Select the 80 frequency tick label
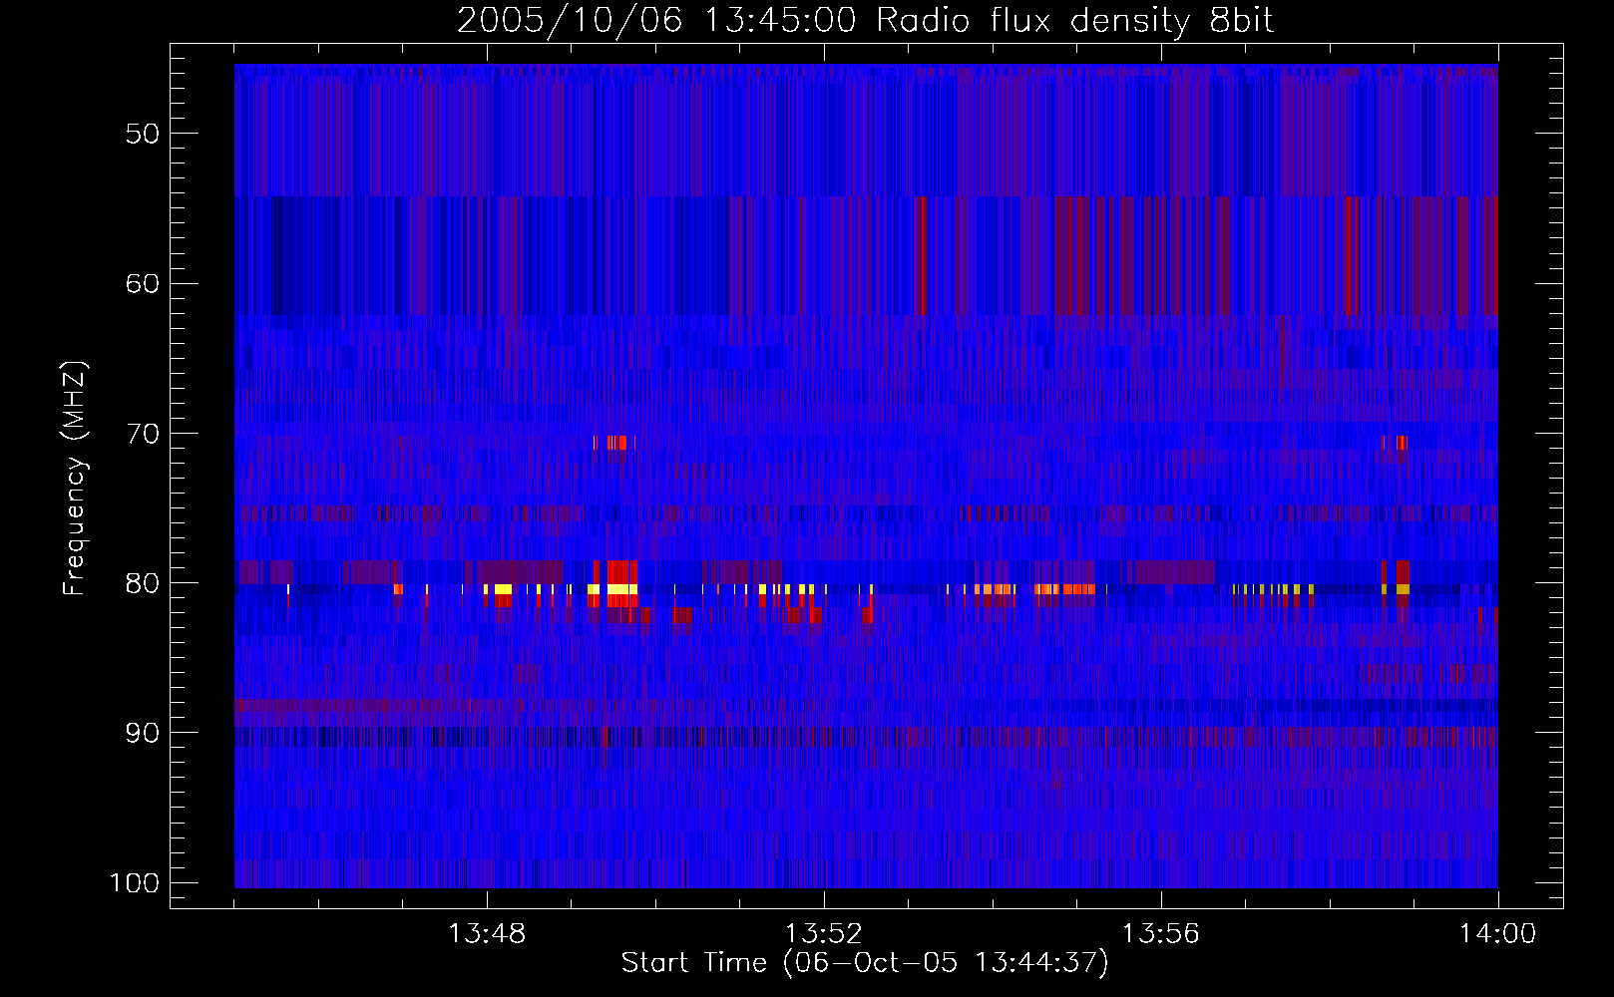 pyautogui.click(x=143, y=583)
